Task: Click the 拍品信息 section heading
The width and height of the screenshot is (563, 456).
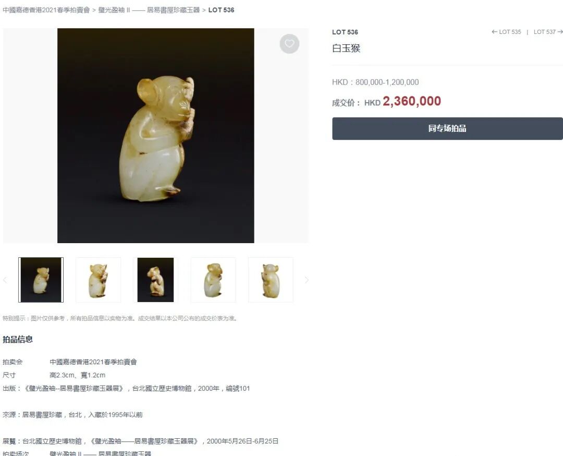Action: [18, 339]
